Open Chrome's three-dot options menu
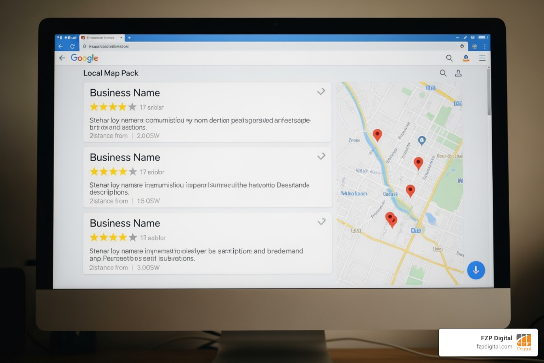544x363 pixels. [x=485, y=46]
